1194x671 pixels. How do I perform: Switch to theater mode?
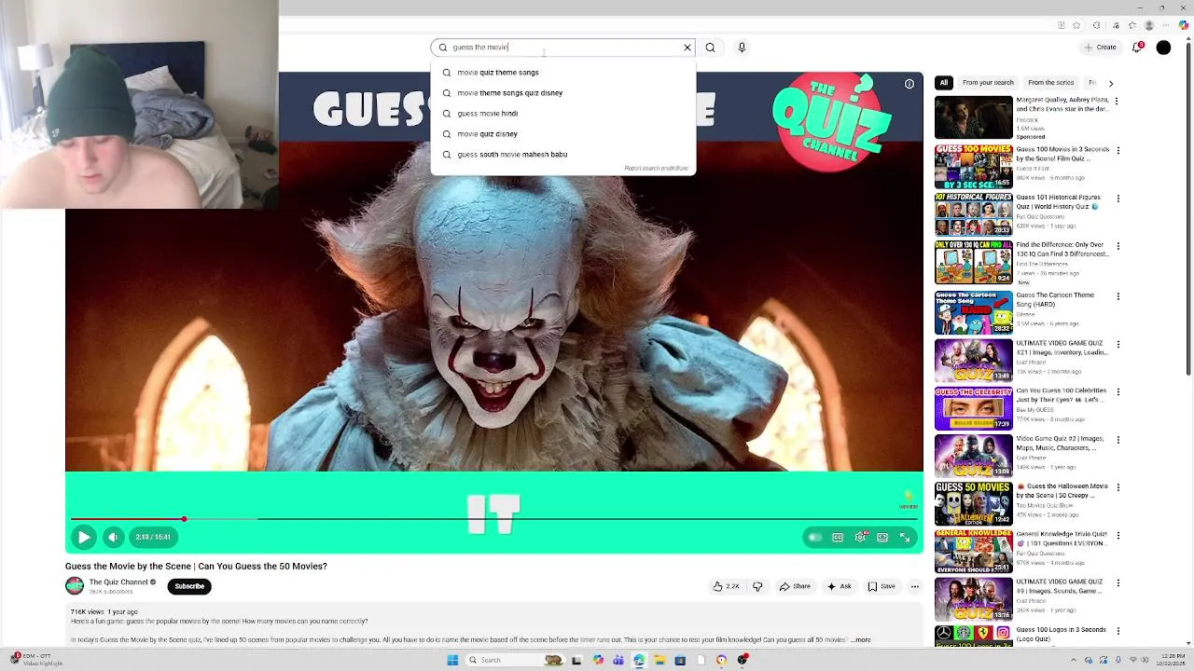point(882,538)
